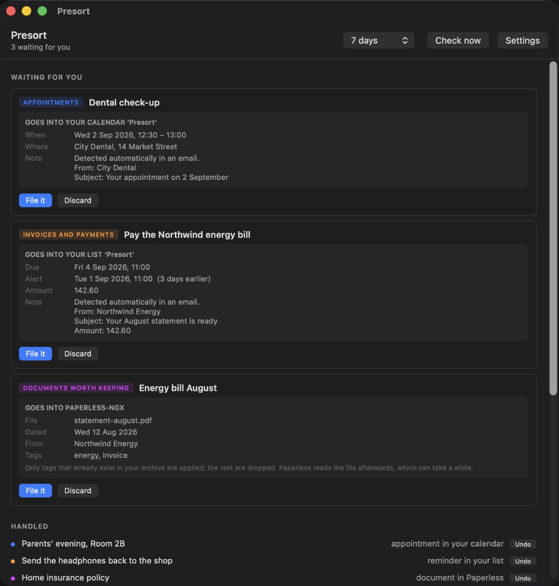Click the green zoom window button
Screen dimensions: 559x586
coord(42,11)
